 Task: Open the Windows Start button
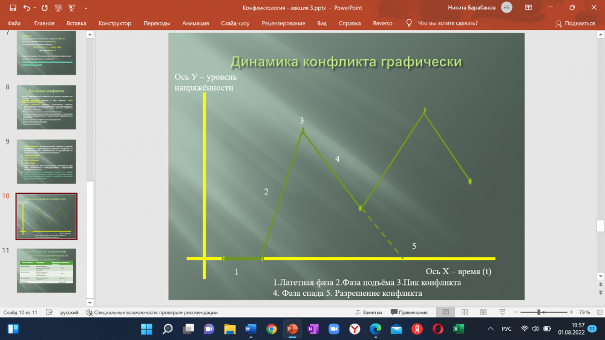[x=146, y=329]
